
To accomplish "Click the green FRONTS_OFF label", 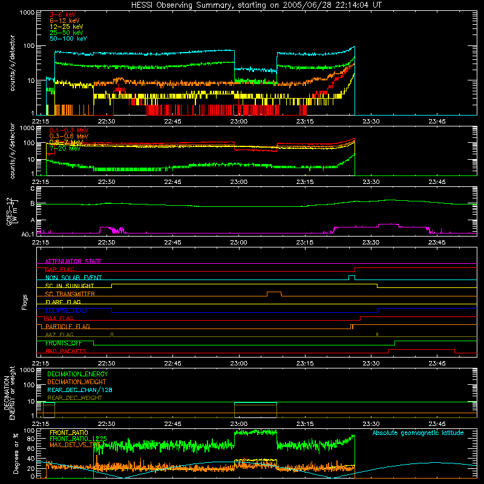I will coord(64,343).
